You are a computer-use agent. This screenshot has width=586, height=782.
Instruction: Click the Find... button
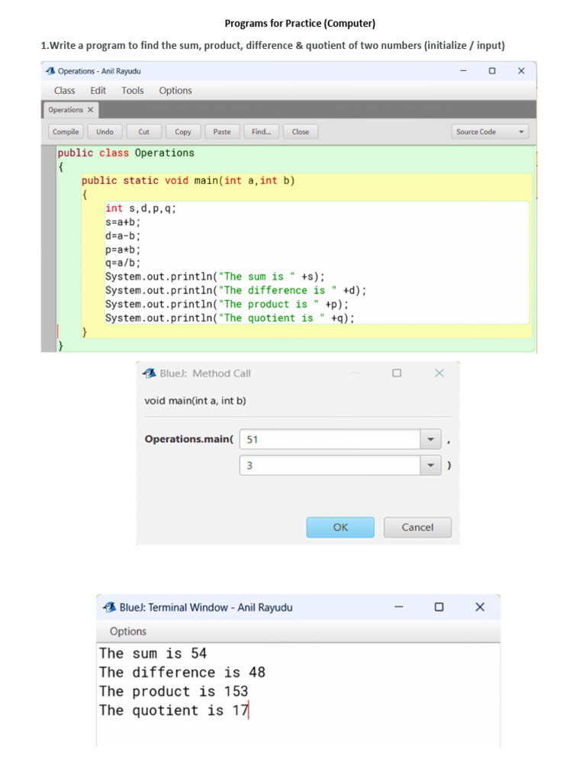261,131
